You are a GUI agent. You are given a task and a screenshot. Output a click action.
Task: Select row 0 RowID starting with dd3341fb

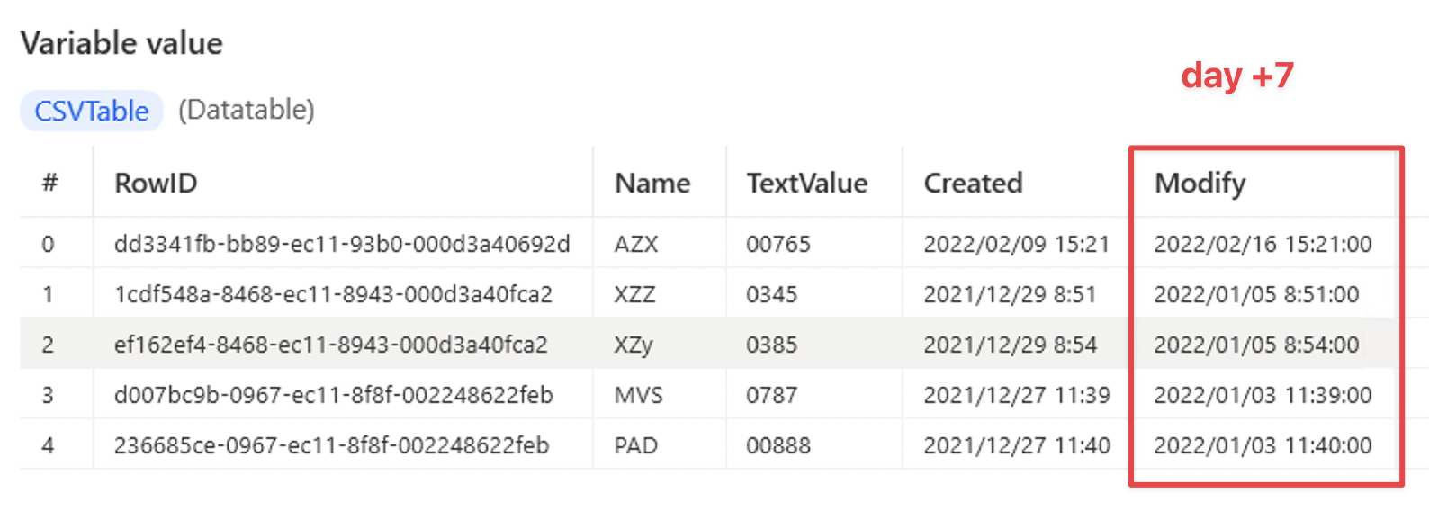(x=342, y=244)
